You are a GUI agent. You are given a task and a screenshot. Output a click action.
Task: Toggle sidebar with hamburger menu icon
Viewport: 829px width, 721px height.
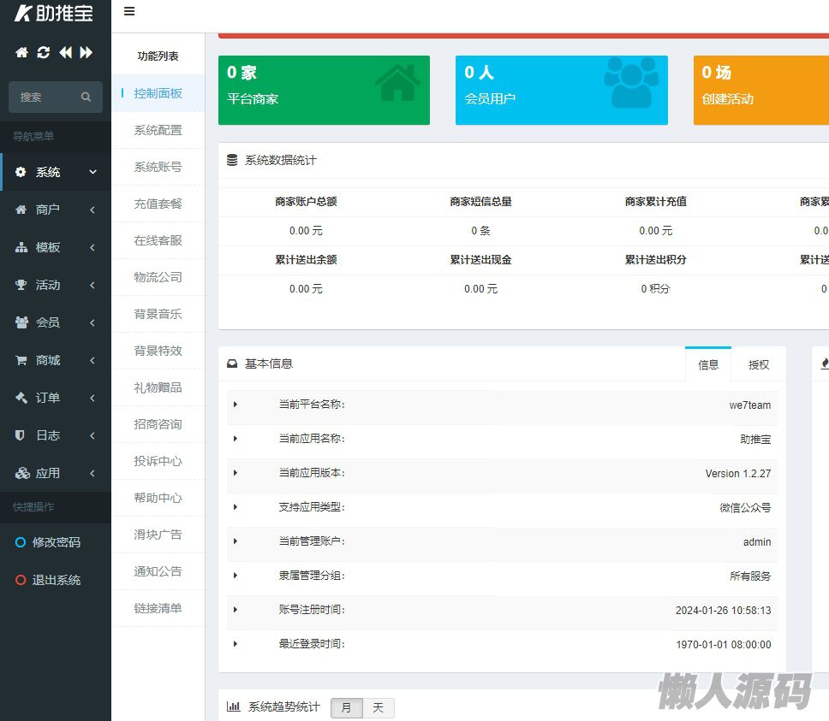[129, 11]
